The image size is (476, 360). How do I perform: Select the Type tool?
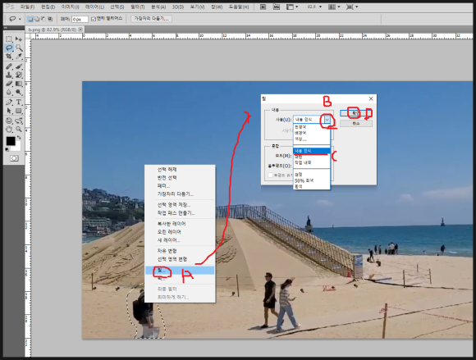click(19, 102)
